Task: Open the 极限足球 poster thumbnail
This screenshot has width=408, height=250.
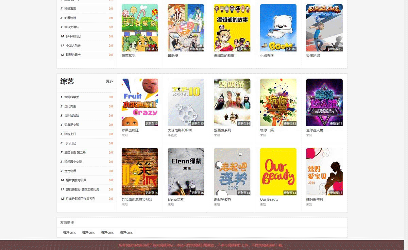Action: [x=324, y=28]
